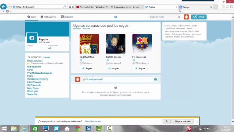Open the Tweets count 0
234x132 pixels.
(27, 48)
